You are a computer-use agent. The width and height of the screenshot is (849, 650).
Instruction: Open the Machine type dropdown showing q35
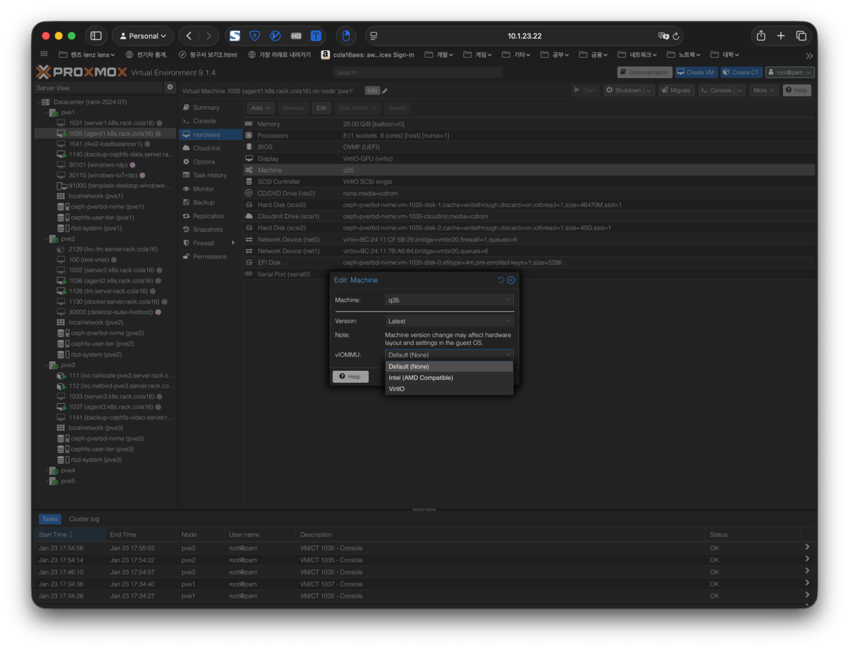449,300
